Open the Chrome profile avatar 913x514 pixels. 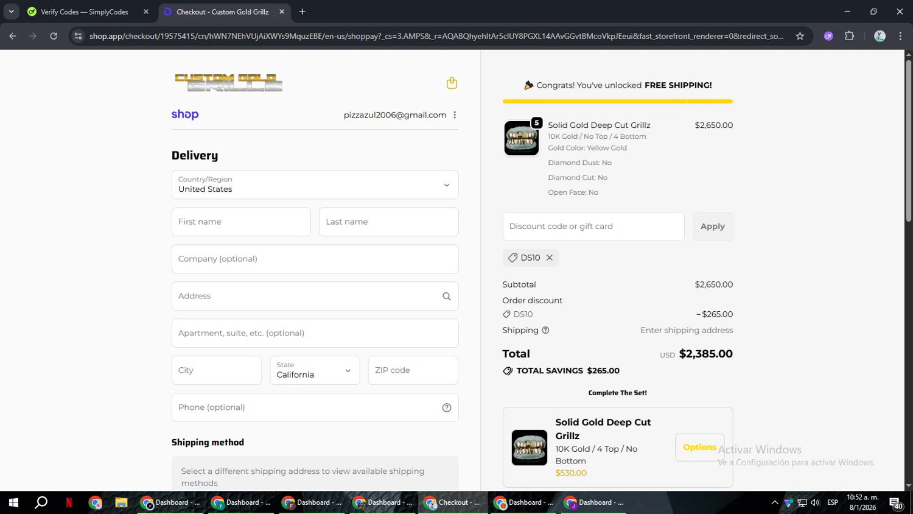[x=880, y=37]
